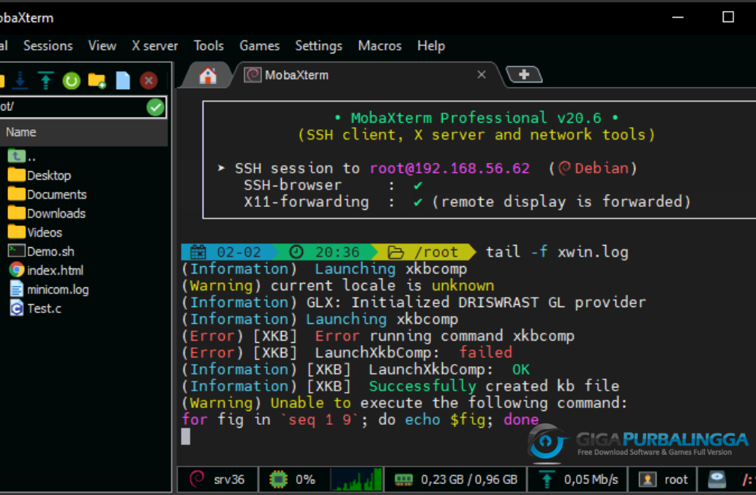Screen dimensions: 756x495
Task: Maximize the MobaXterm window
Action: coord(728,18)
